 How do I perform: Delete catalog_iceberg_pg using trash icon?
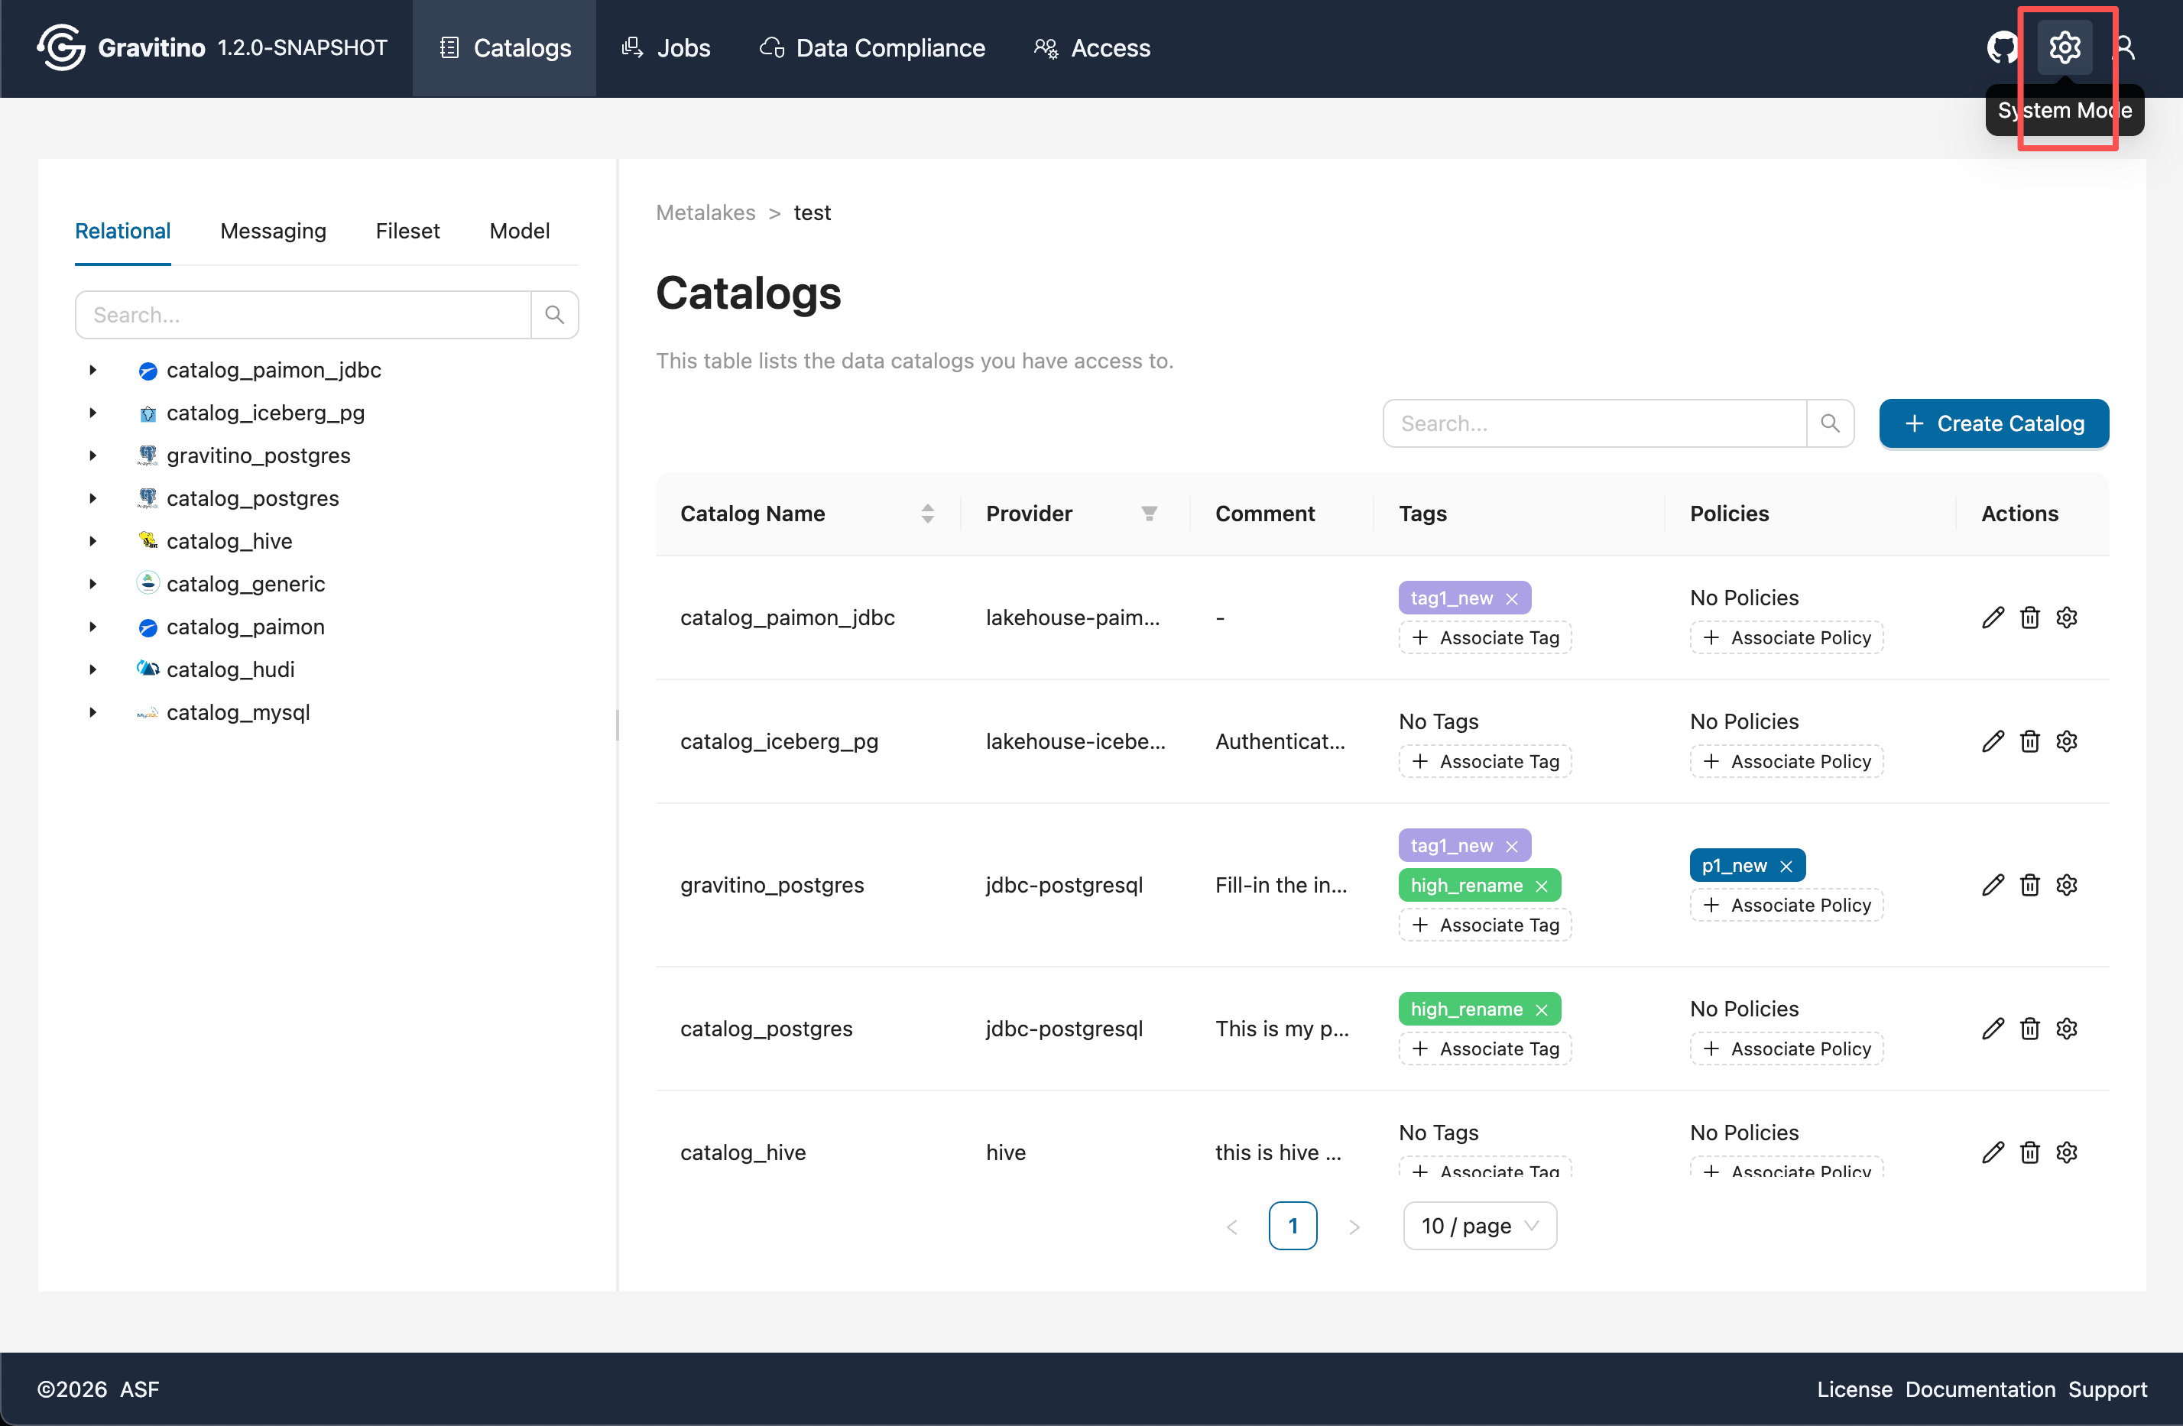[x=2029, y=741]
